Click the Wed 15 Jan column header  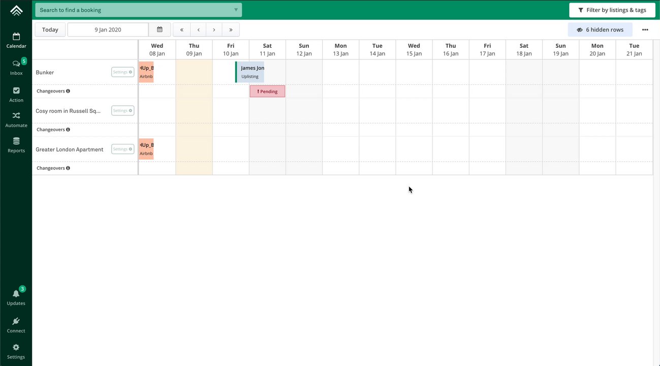coord(414,49)
